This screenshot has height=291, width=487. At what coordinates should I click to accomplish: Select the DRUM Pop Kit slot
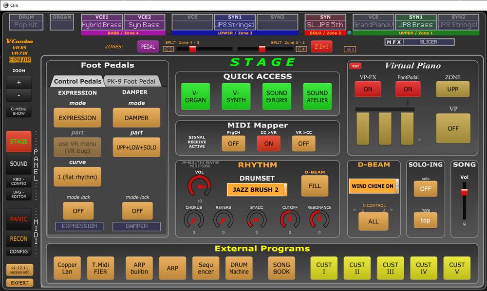[x=26, y=22]
